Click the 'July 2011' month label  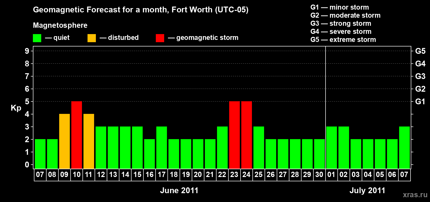tap(368, 191)
